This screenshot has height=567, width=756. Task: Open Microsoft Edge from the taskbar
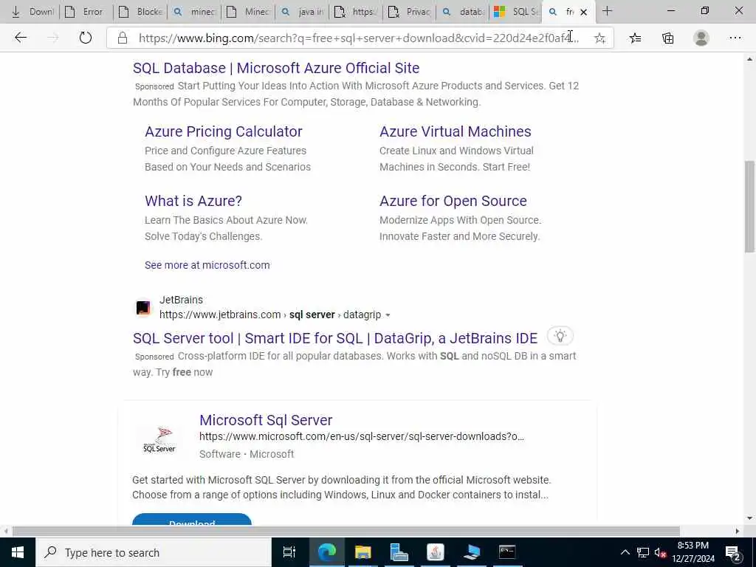pyautogui.click(x=326, y=552)
